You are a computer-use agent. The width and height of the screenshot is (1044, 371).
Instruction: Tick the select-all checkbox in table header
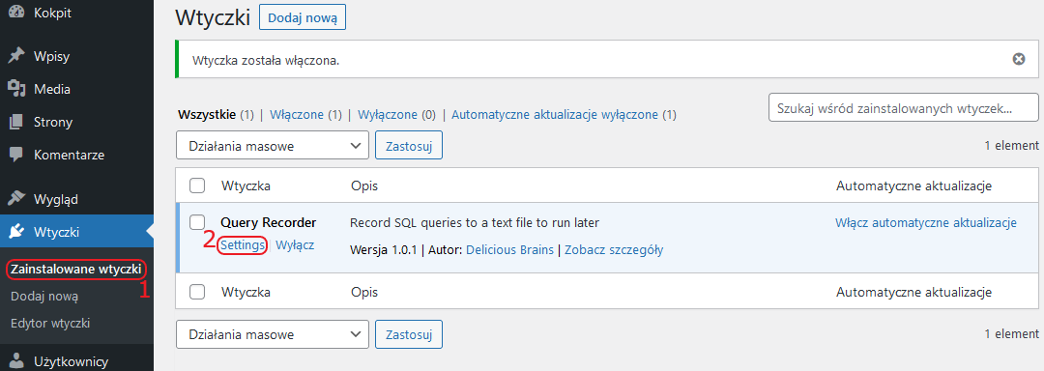[197, 185]
